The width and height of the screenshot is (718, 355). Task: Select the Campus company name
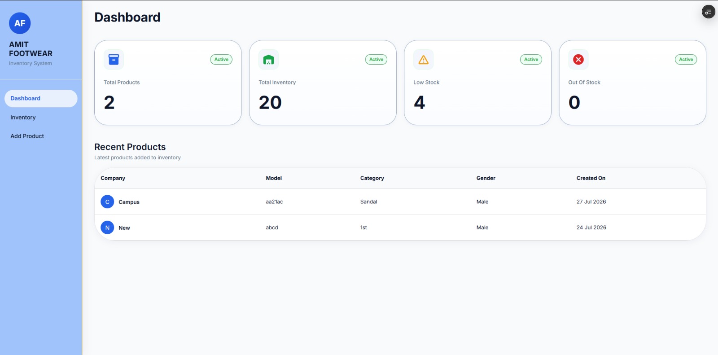129,202
